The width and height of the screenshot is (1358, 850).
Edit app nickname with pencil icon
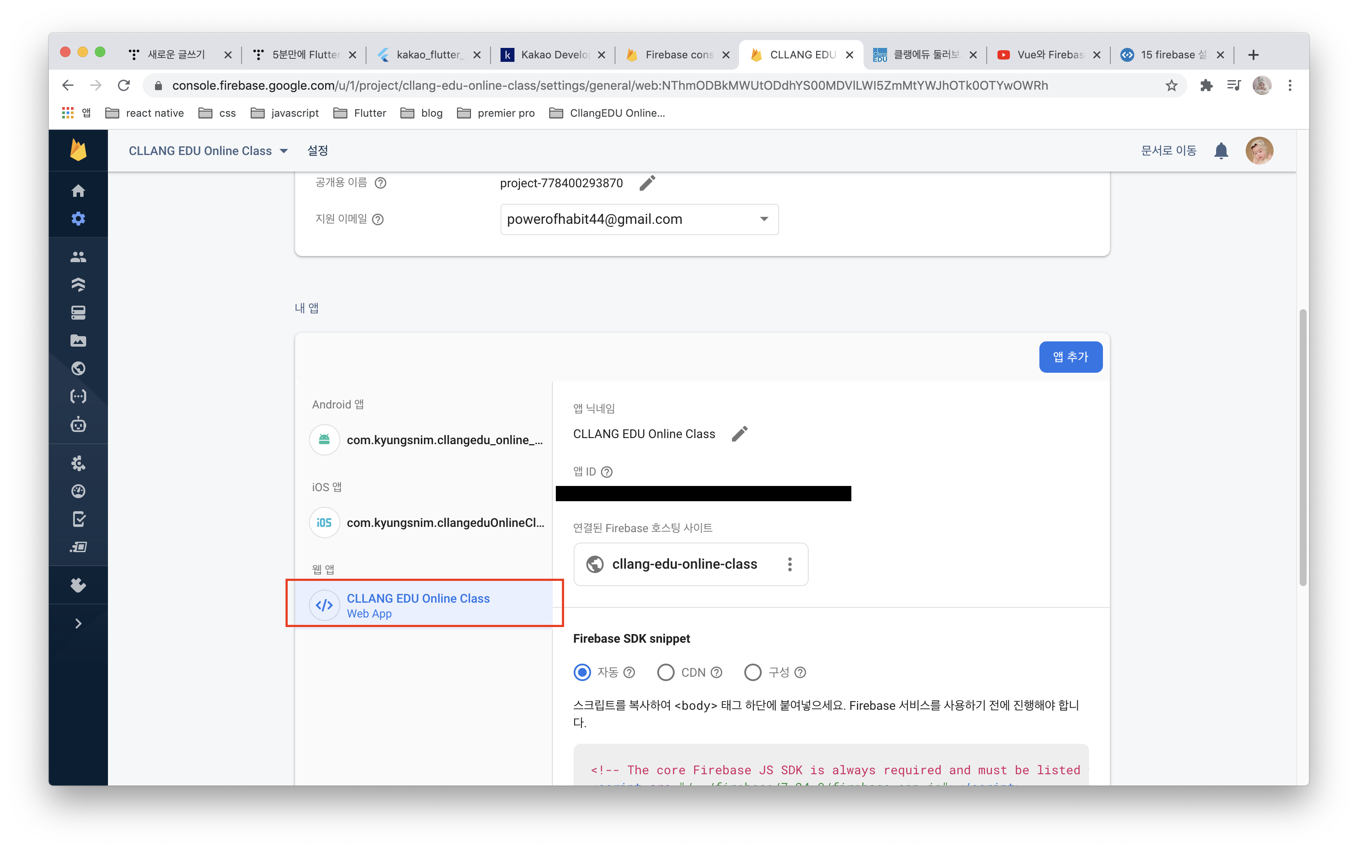pos(740,434)
